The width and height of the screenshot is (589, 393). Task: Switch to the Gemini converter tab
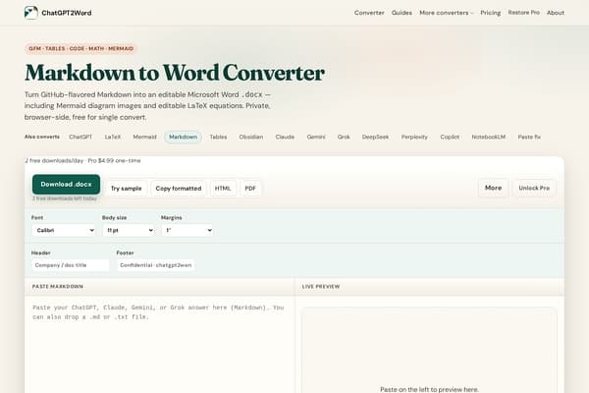[316, 137]
